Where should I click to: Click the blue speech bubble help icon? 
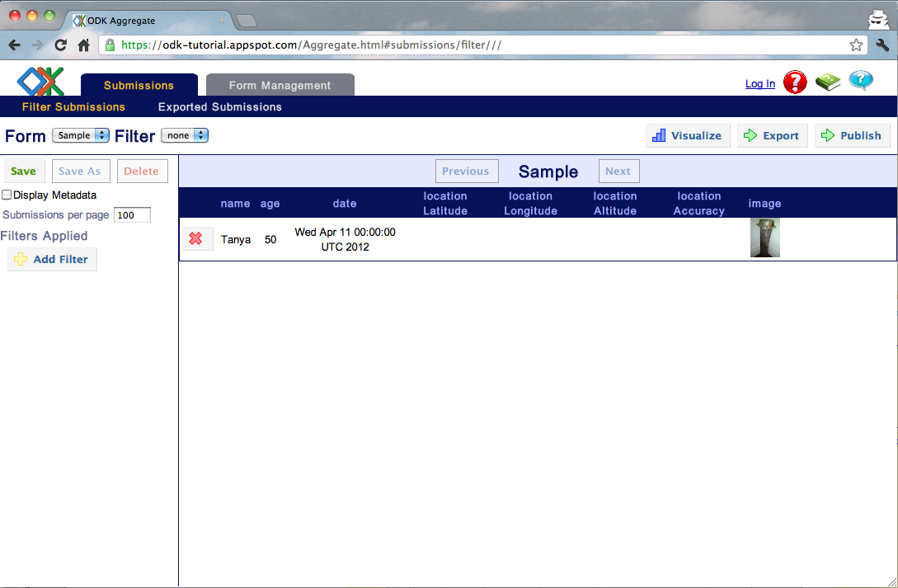click(861, 81)
